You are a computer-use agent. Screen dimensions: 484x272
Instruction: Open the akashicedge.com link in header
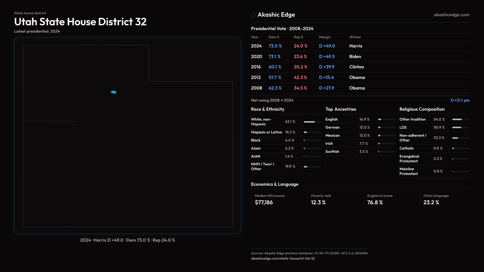(451, 15)
